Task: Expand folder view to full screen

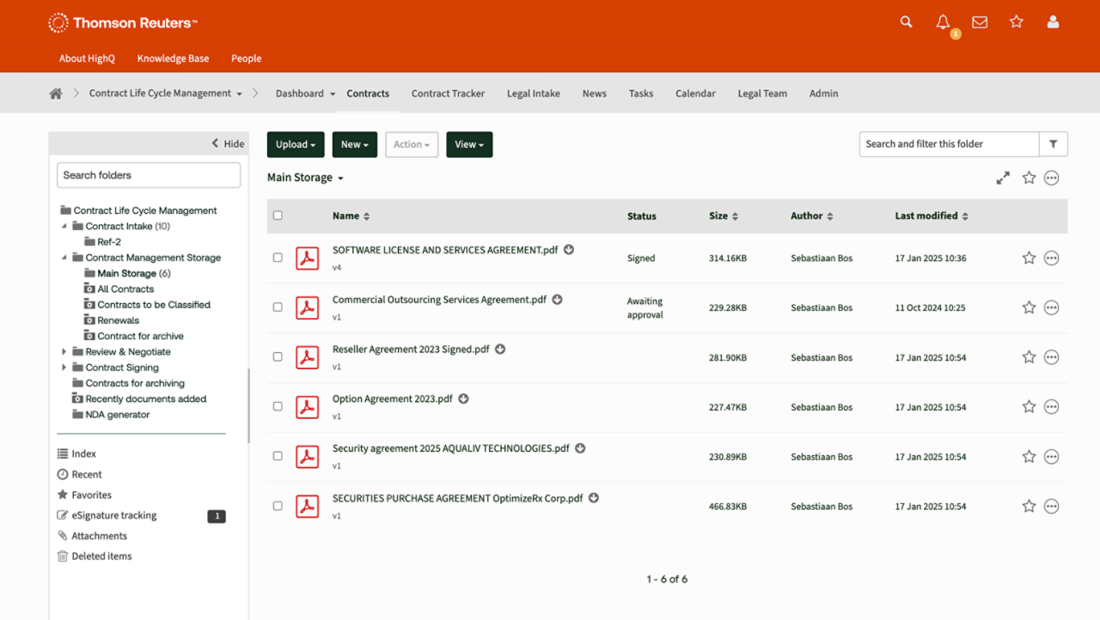Action: tap(1003, 178)
